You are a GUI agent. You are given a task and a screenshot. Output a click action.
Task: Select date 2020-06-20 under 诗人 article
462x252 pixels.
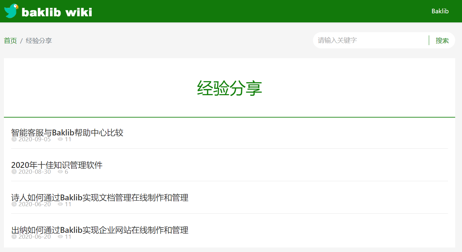tap(34, 204)
